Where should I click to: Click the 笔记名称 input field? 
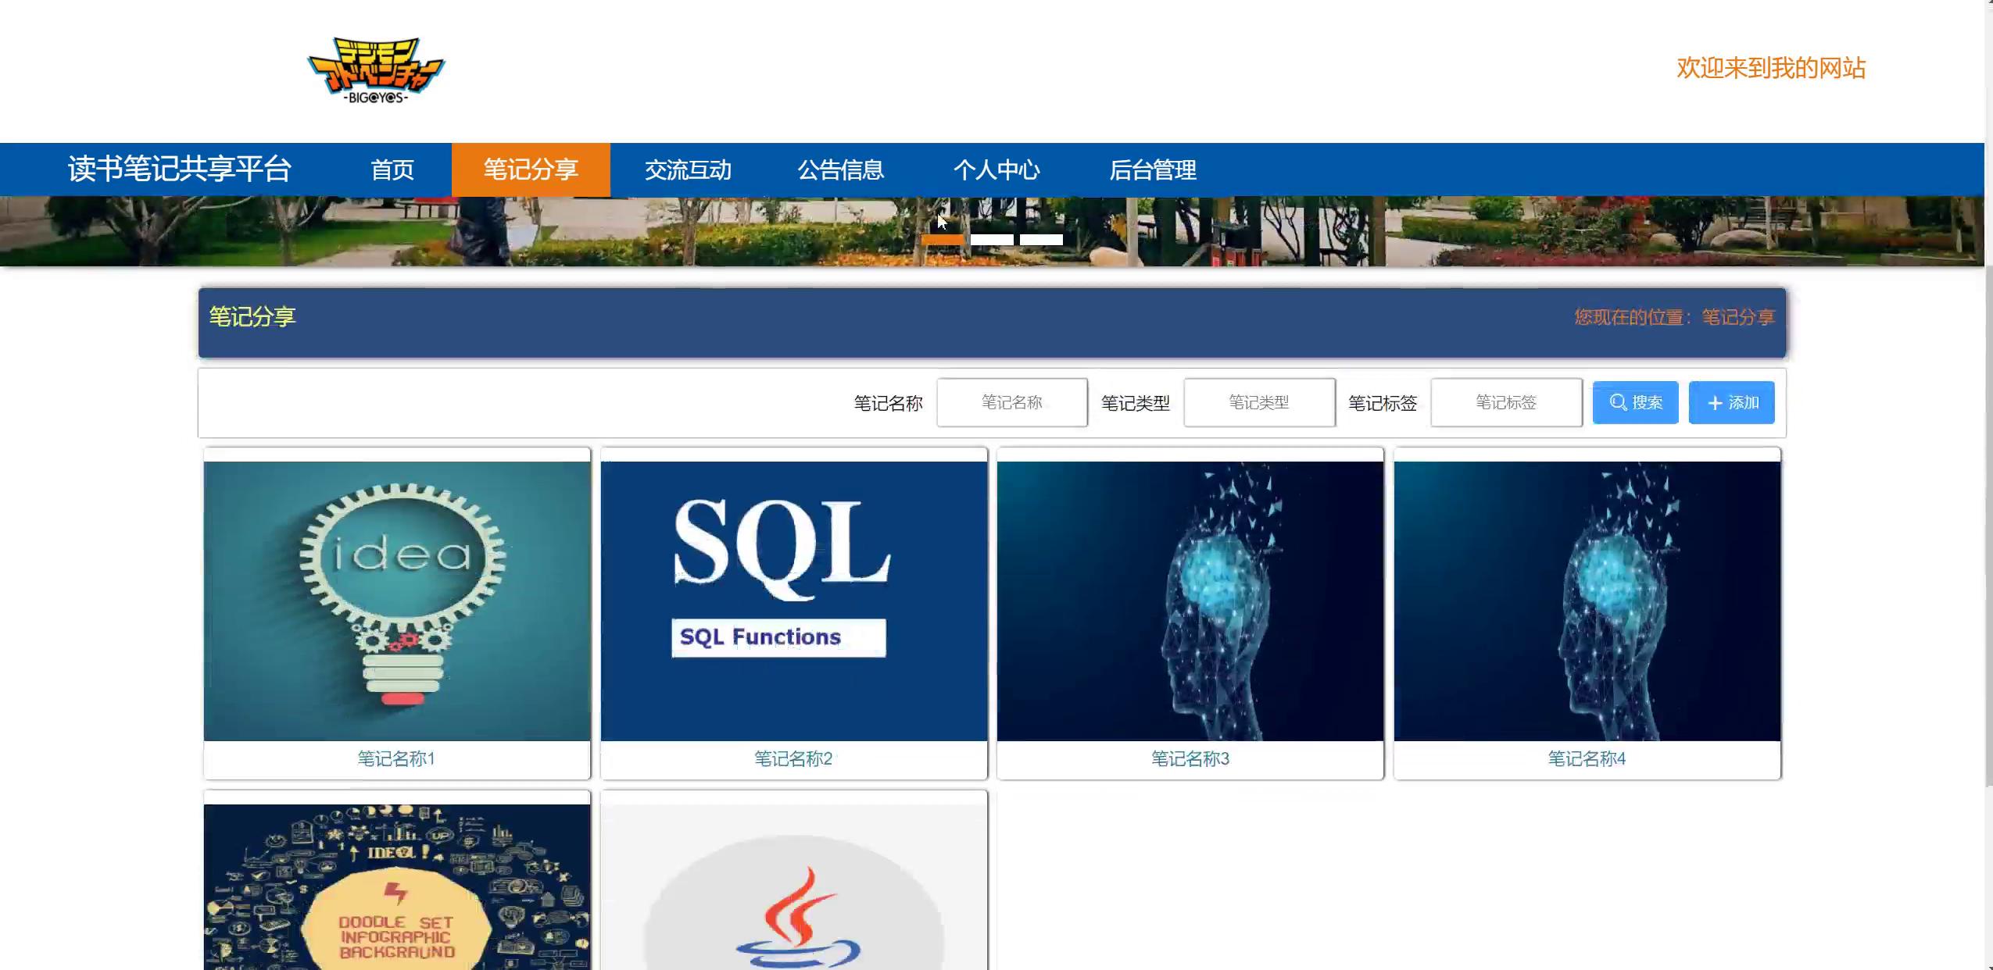tap(1011, 402)
